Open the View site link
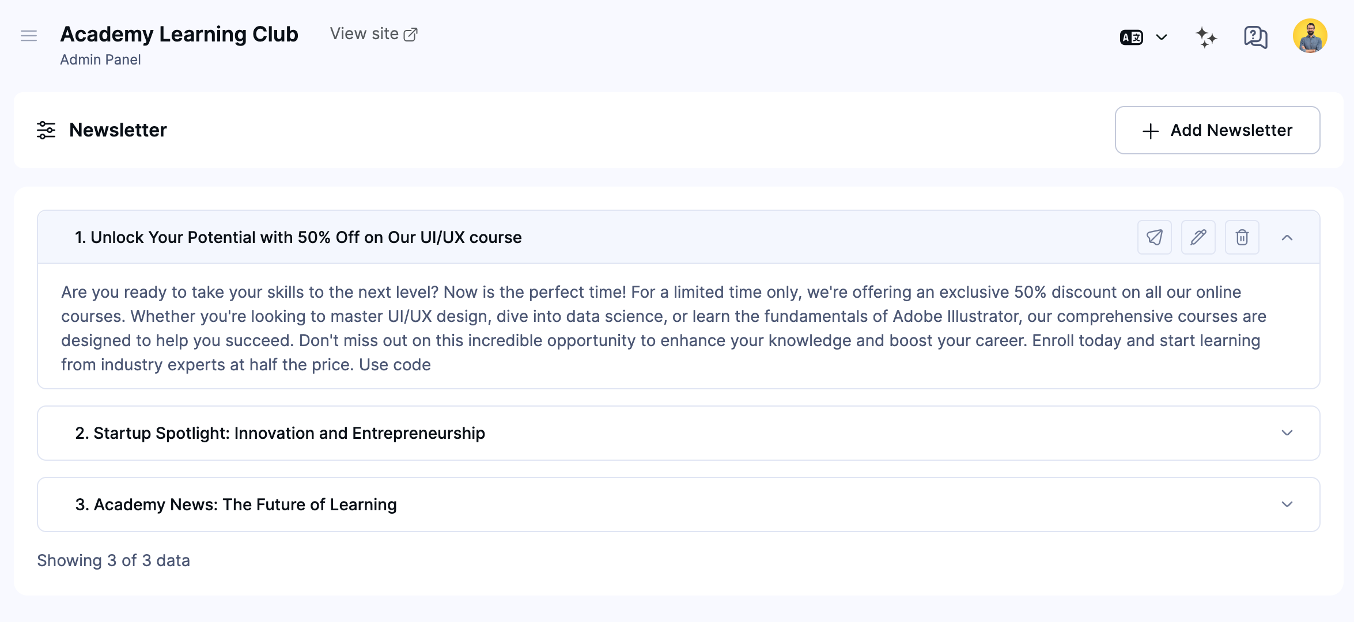 (364, 34)
